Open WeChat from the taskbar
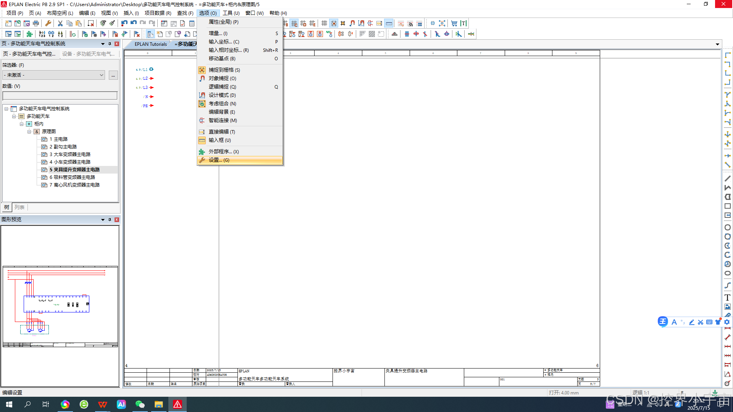 pyautogui.click(x=140, y=404)
